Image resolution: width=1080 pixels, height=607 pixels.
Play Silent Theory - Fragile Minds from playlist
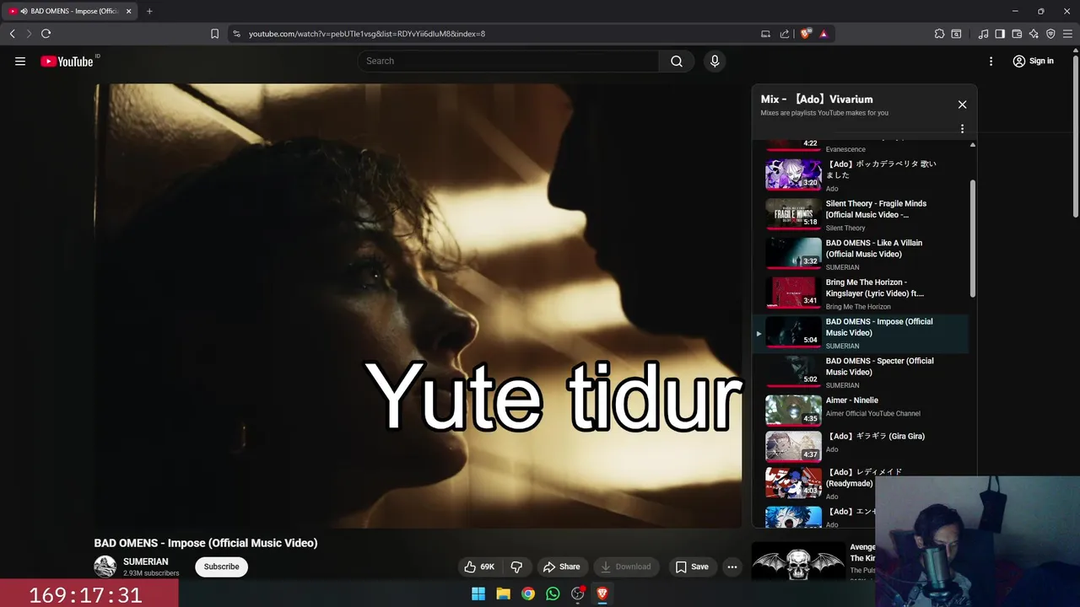click(860, 214)
